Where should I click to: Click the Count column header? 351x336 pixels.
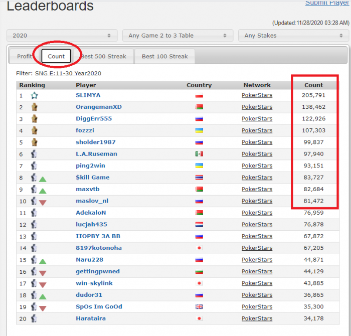pyautogui.click(x=313, y=85)
